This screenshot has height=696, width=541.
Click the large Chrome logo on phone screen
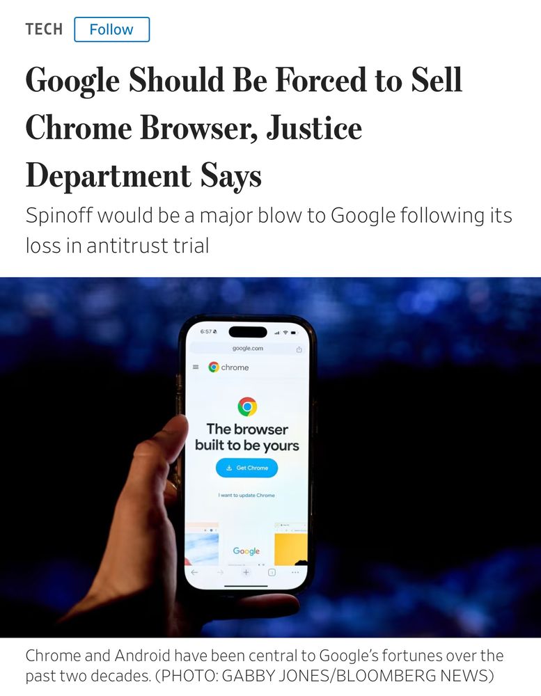point(247,406)
